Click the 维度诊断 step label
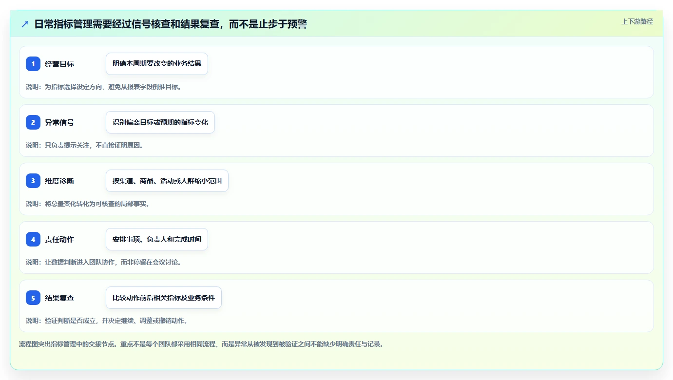The height and width of the screenshot is (380, 673). pyautogui.click(x=59, y=181)
